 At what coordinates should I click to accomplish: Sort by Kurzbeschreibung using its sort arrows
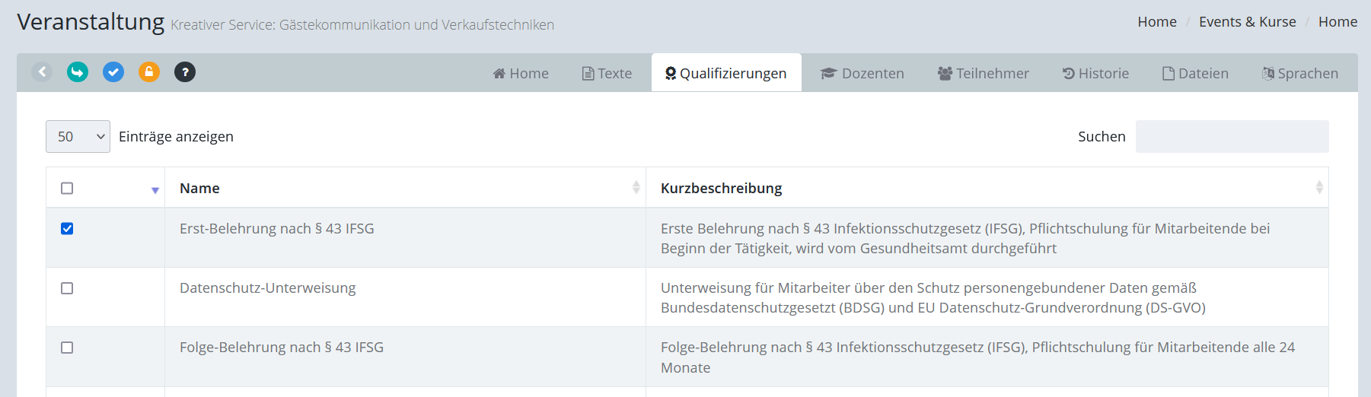click(x=1318, y=188)
